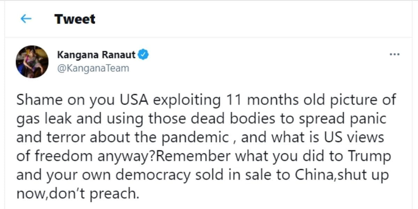Select the words "dead bodies" in tweet
Image resolution: width=418 pixels, height=209 pixels.
[231, 119]
